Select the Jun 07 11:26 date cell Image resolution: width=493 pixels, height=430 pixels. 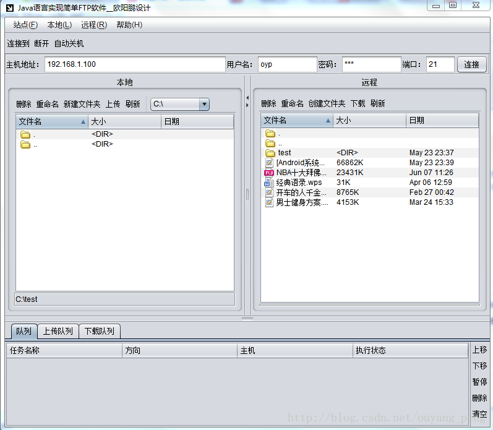click(x=431, y=173)
